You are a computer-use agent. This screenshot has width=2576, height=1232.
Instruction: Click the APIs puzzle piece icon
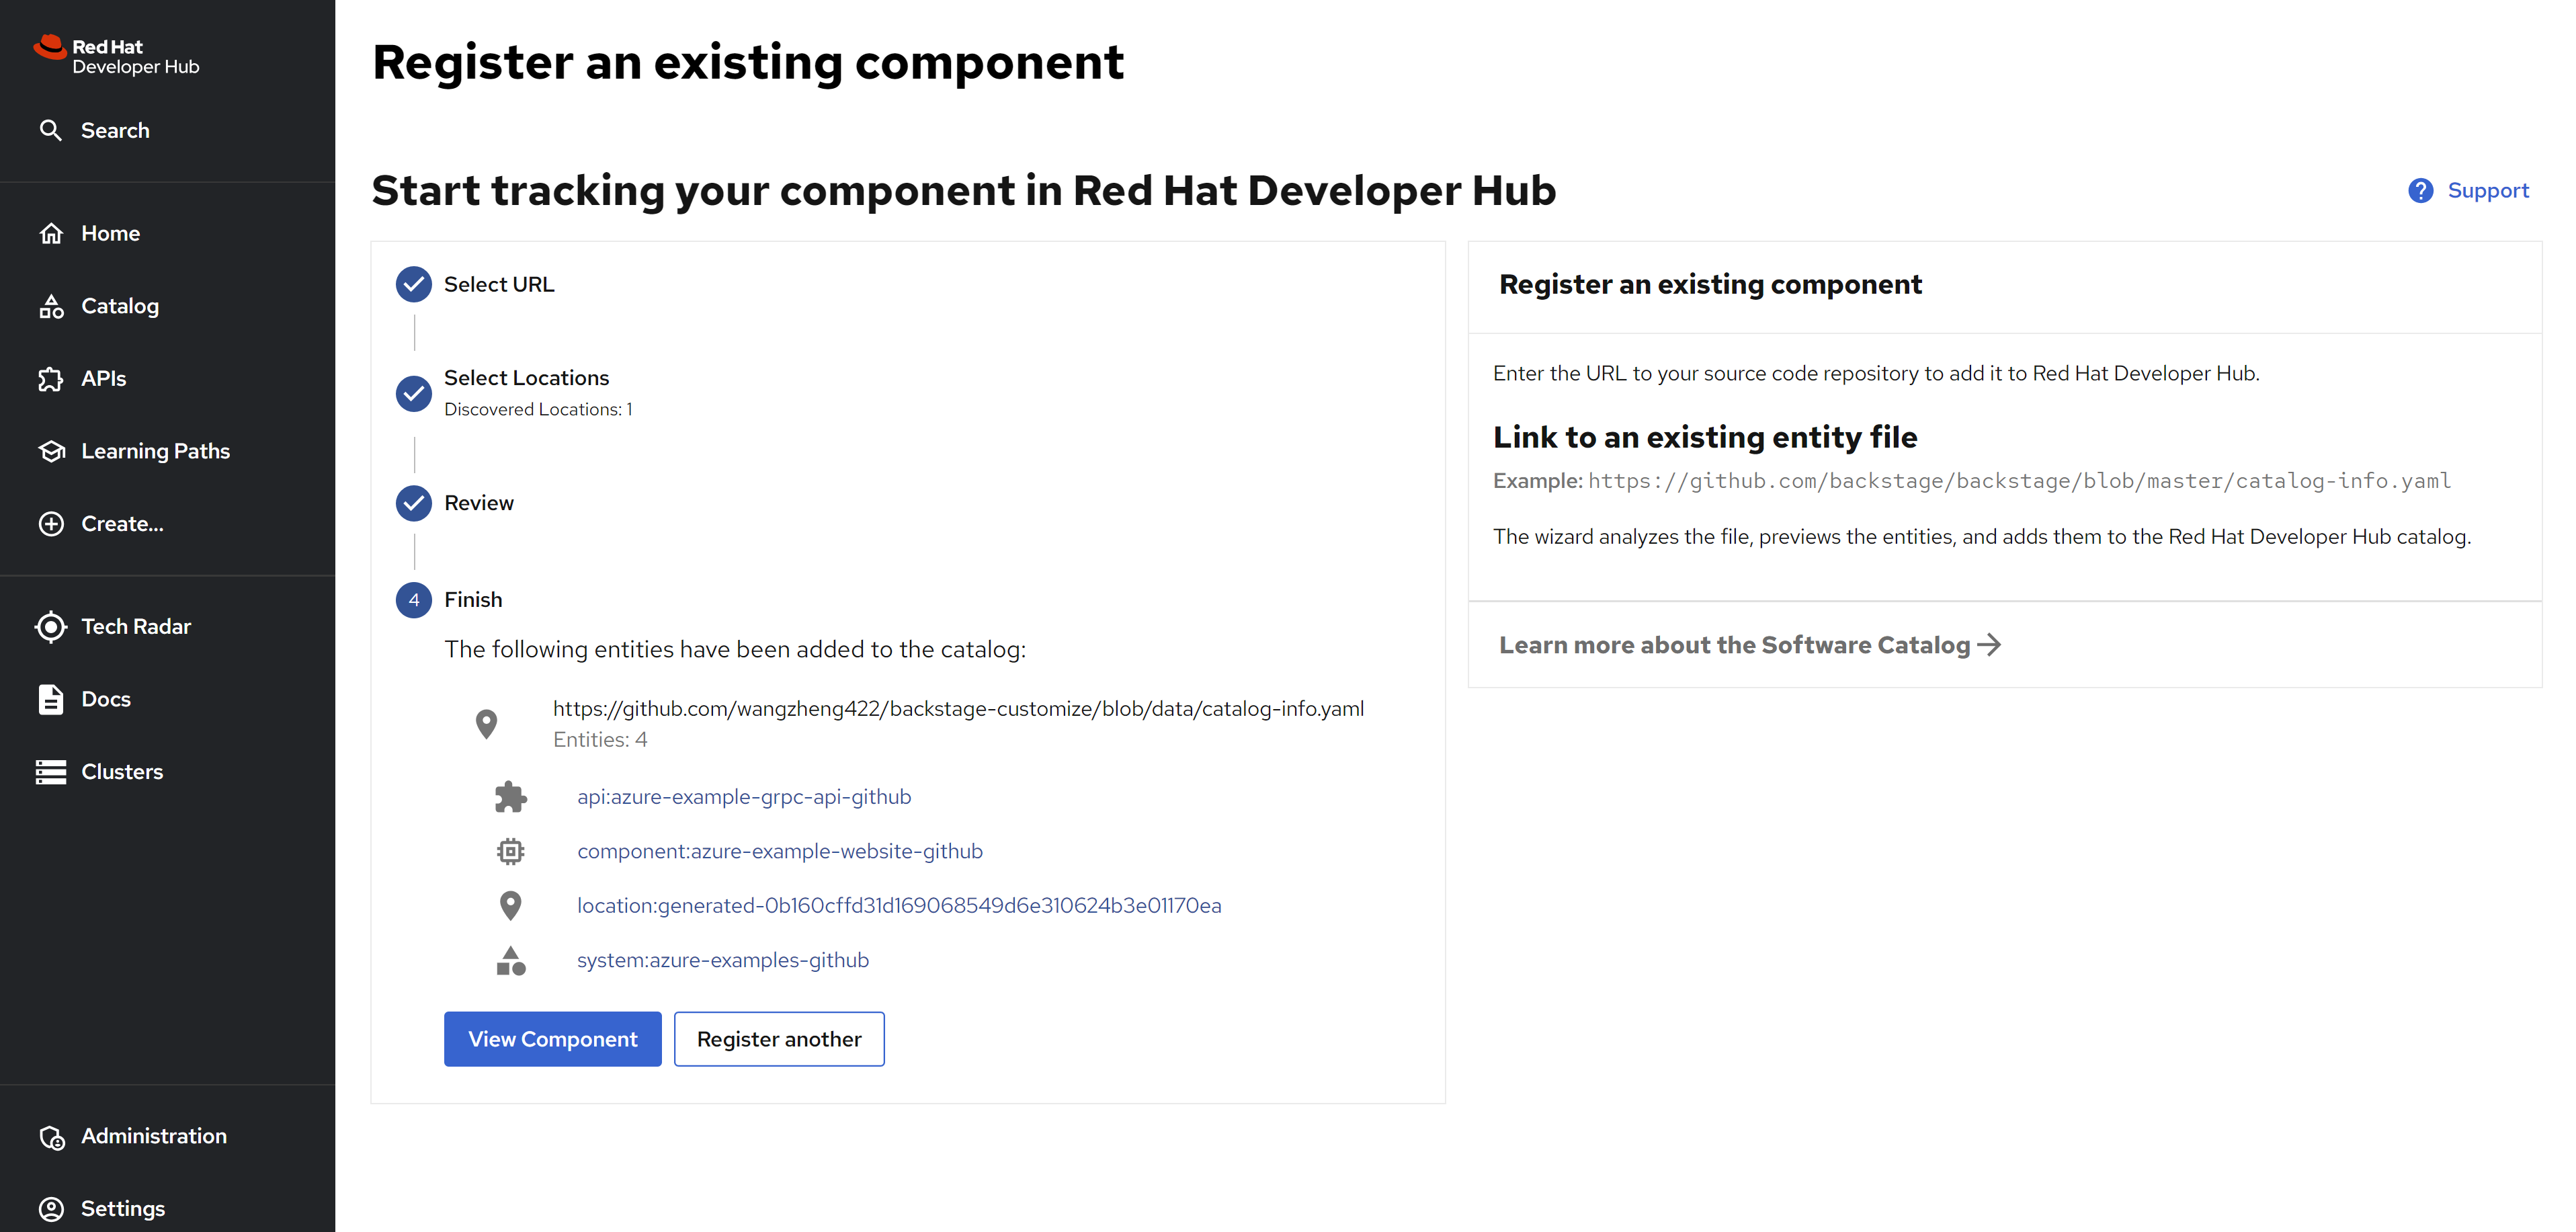[x=51, y=379]
